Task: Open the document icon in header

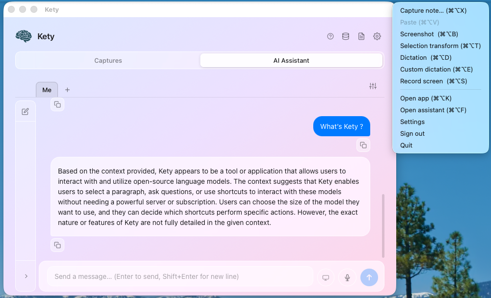Action: [361, 36]
